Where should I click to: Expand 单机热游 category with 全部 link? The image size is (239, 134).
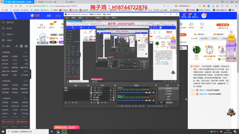pos(25,81)
